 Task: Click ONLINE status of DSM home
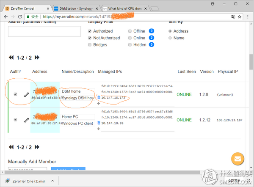tap(184, 94)
